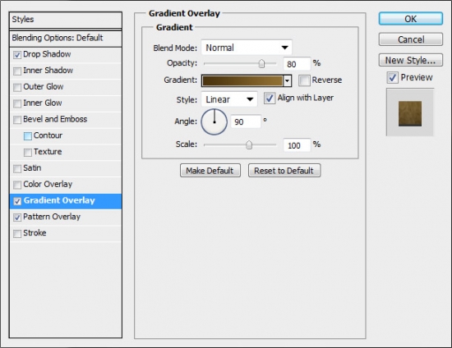The height and width of the screenshot is (348, 452).
Task: Select the Drop Shadow style row
Action: tap(66, 55)
